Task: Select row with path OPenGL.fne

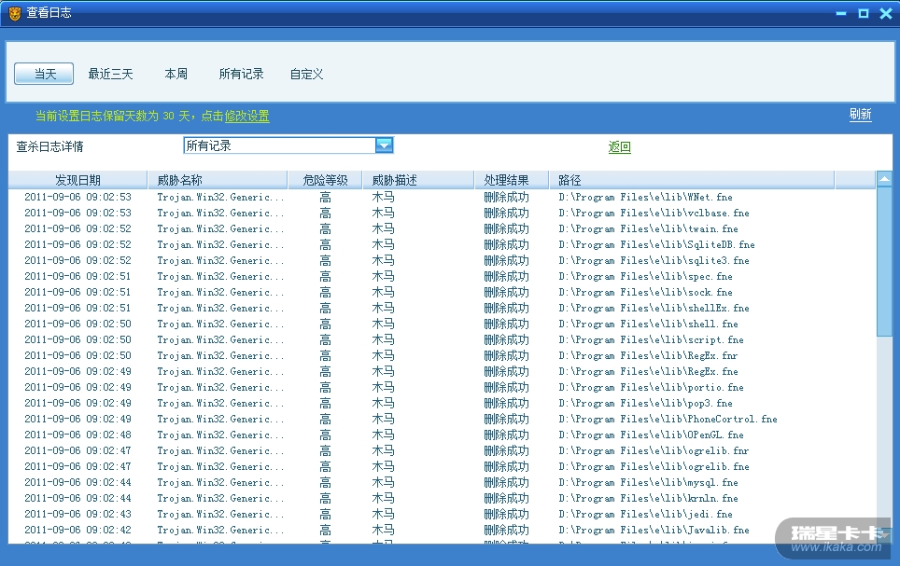Action: (442, 435)
